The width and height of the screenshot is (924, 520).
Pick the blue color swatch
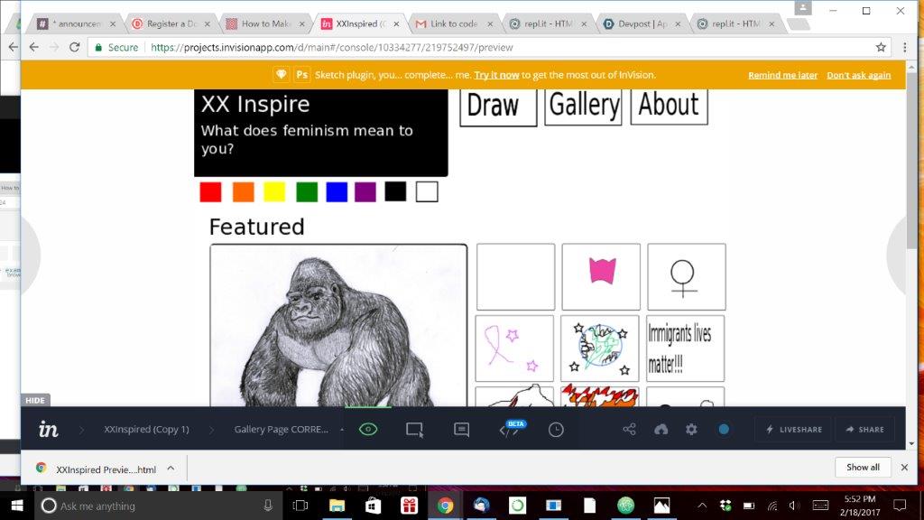point(337,191)
